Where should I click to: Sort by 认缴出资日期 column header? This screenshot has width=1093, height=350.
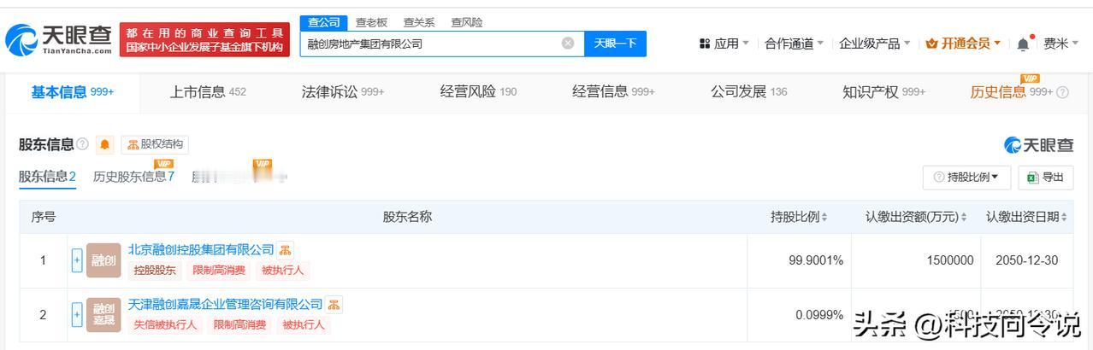pyautogui.click(x=1026, y=218)
